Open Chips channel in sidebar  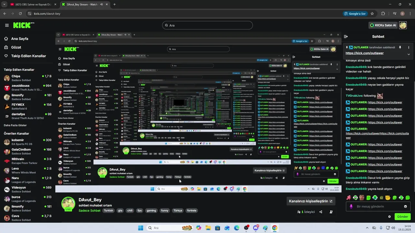tap(28, 78)
